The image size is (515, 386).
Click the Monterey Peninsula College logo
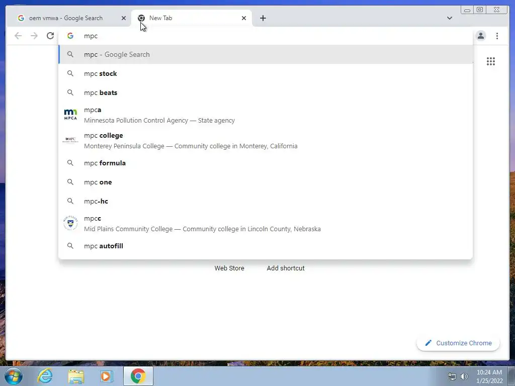coord(70,140)
